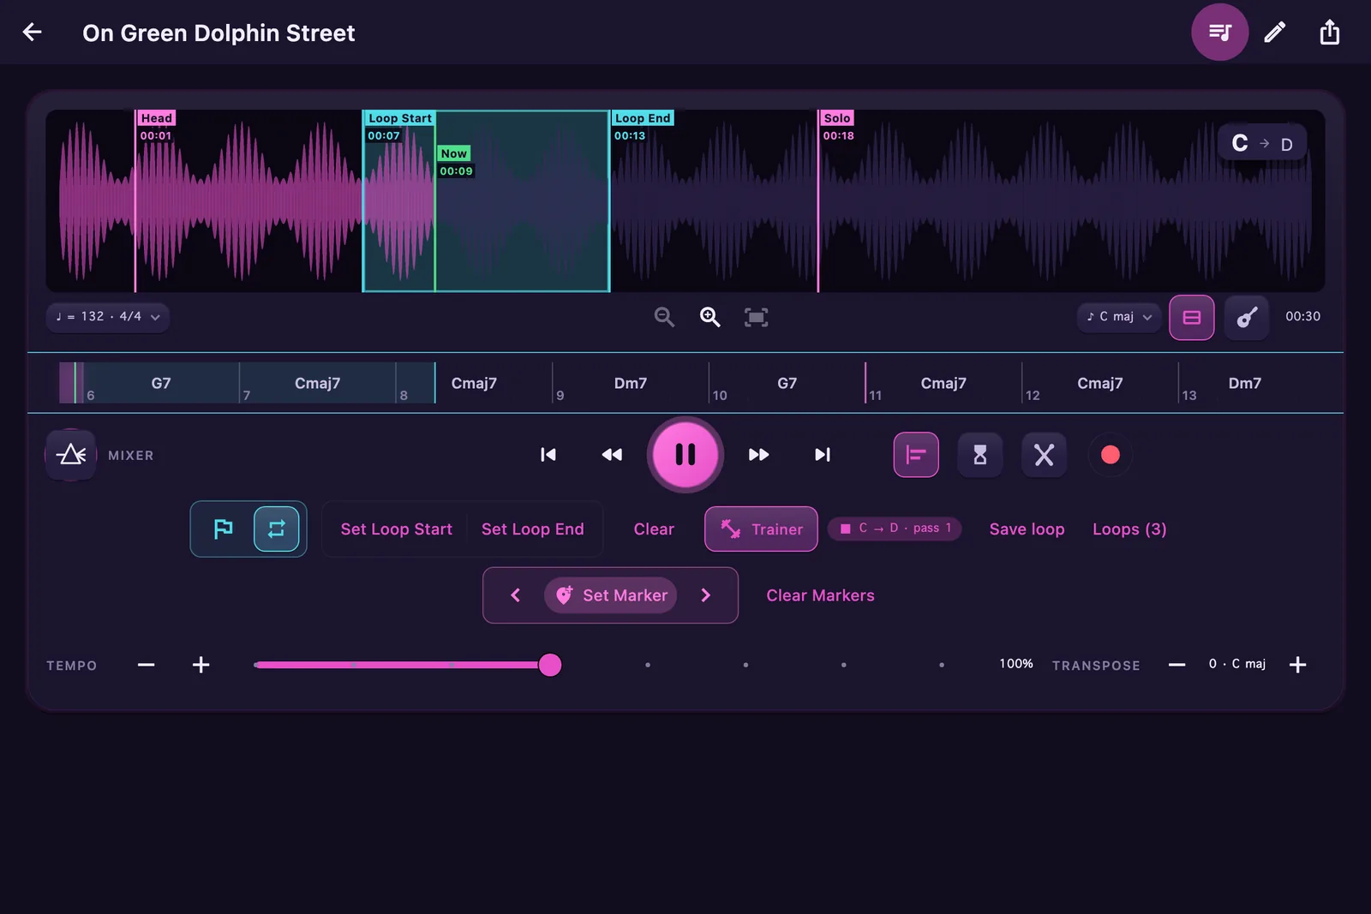Viewport: 1371px width, 914px height.
Task: Open the playlist queue icon
Action: click(x=1219, y=33)
